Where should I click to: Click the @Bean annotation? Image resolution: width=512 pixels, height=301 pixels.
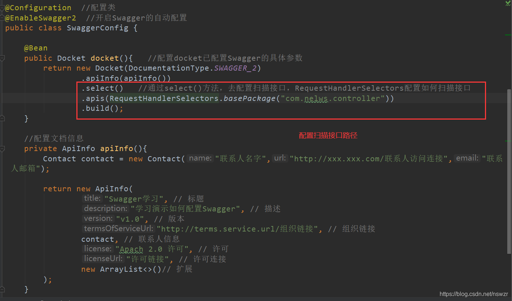point(36,48)
